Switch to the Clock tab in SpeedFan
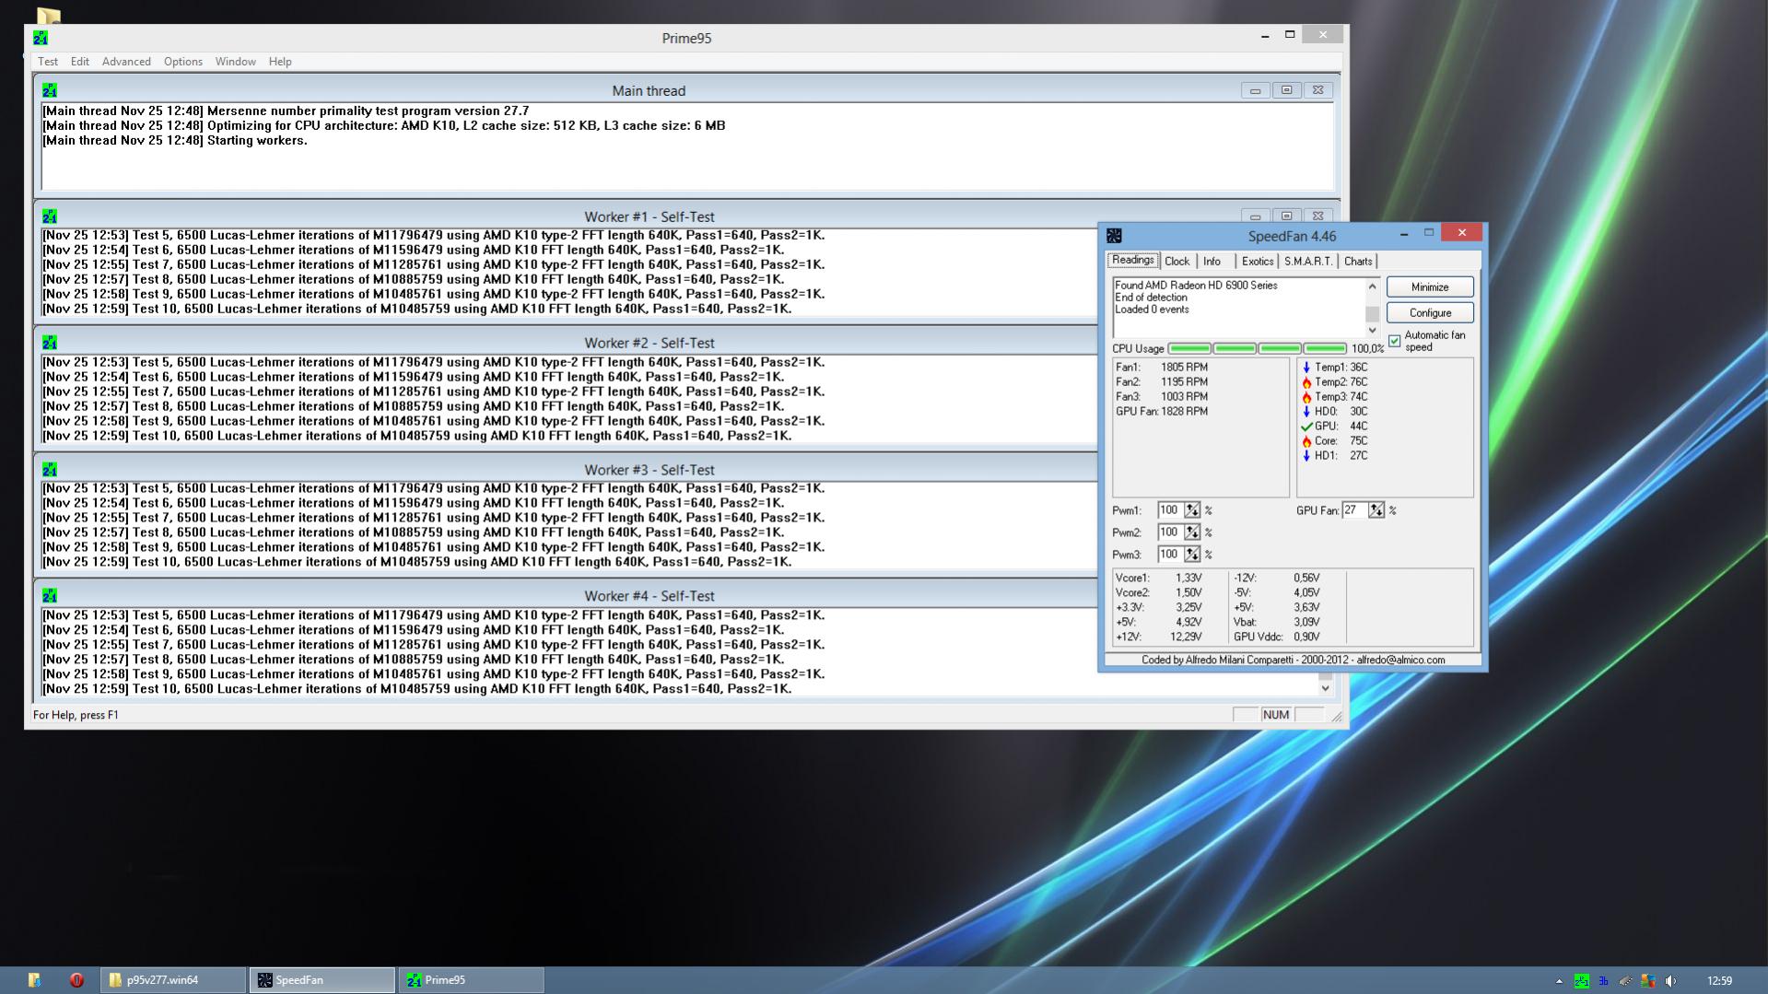 tap(1177, 262)
